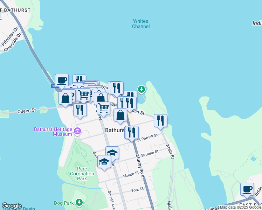Select the green park marker by the harbour
The image size is (262, 210).
(142, 90)
